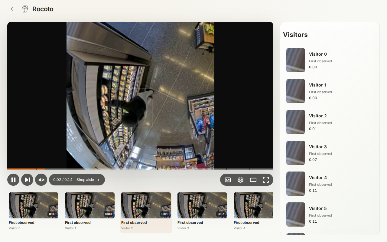Click the 0:07 timestamp under Visitor 3 in sidebar
Viewport: 387px width, 242px height.
click(313, 160)
